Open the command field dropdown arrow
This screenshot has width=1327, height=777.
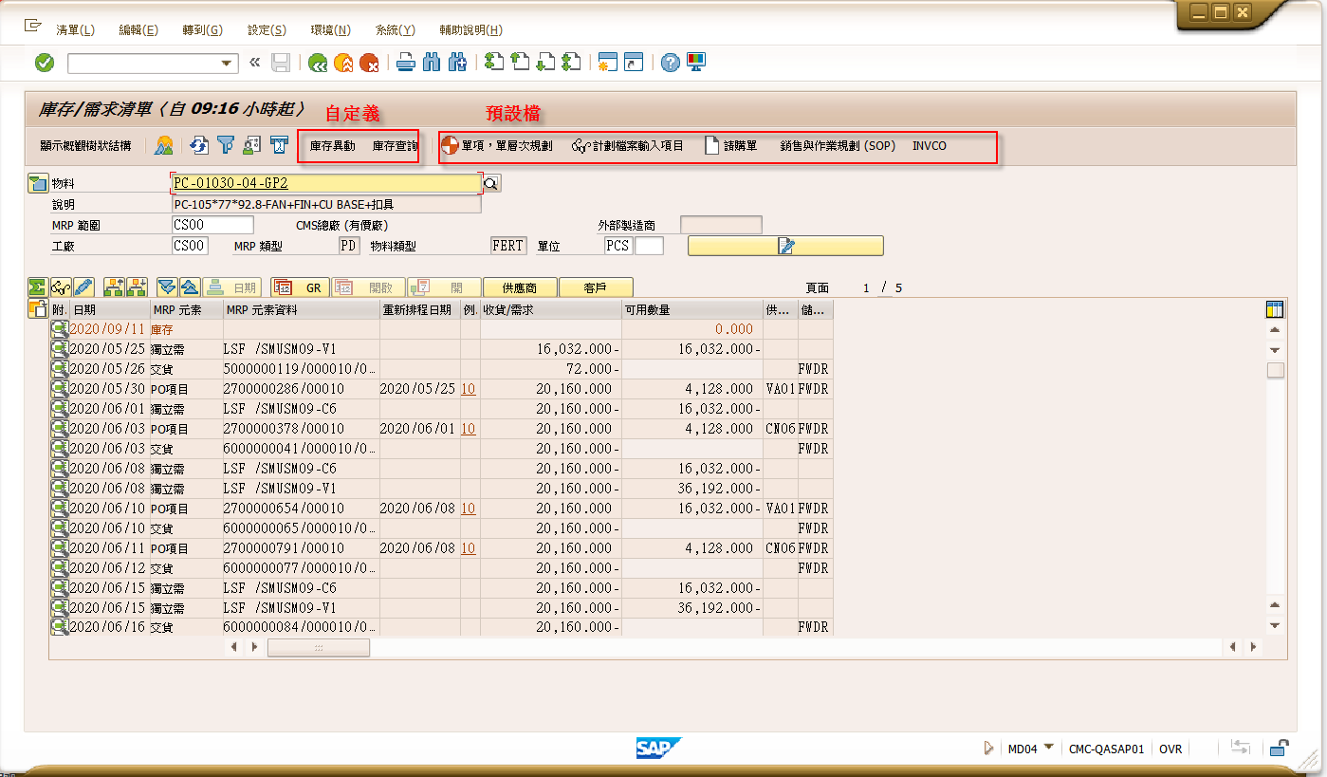tap(228, 63)
